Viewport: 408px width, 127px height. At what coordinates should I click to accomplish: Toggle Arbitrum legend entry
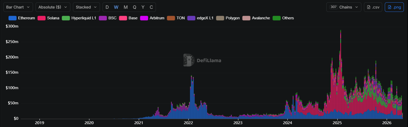coord(152,18)
